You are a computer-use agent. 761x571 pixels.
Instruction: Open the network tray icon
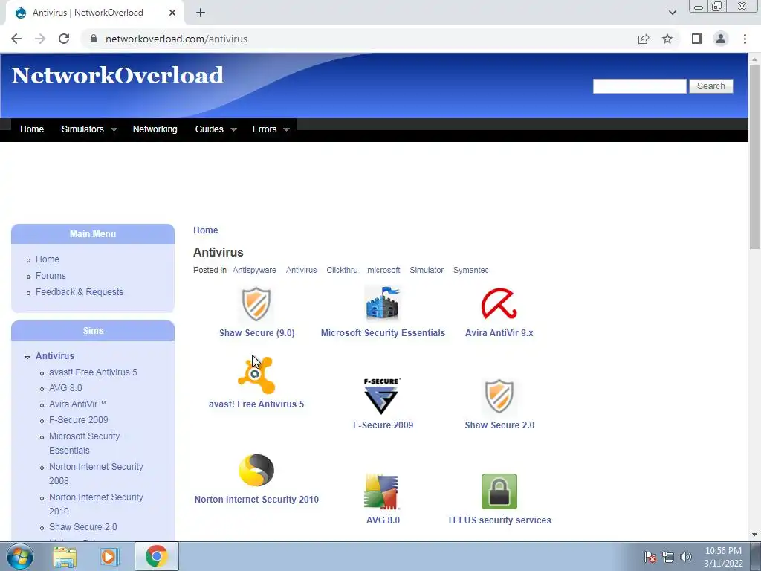668,557
